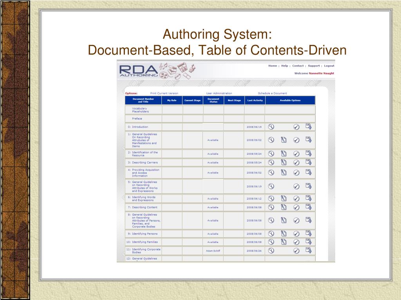This screenshot has height=300, width=401.
Task: Click the checkmark icon for Describing Carriers
Action: click(x=296, y=162)
